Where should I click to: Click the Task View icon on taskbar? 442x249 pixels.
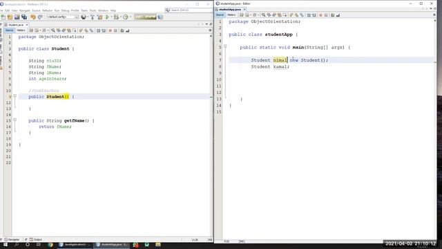[x=39, y=244]
